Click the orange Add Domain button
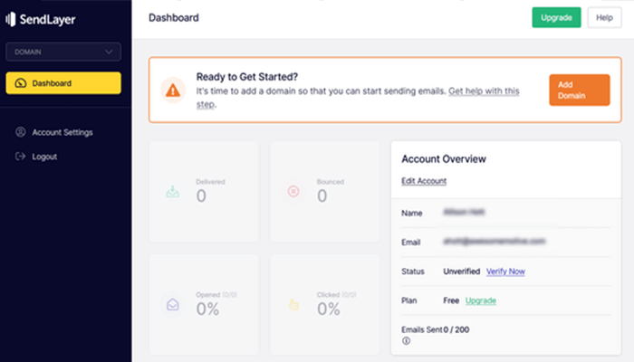This screenshot has height=362, width=634. click(580, 90)
